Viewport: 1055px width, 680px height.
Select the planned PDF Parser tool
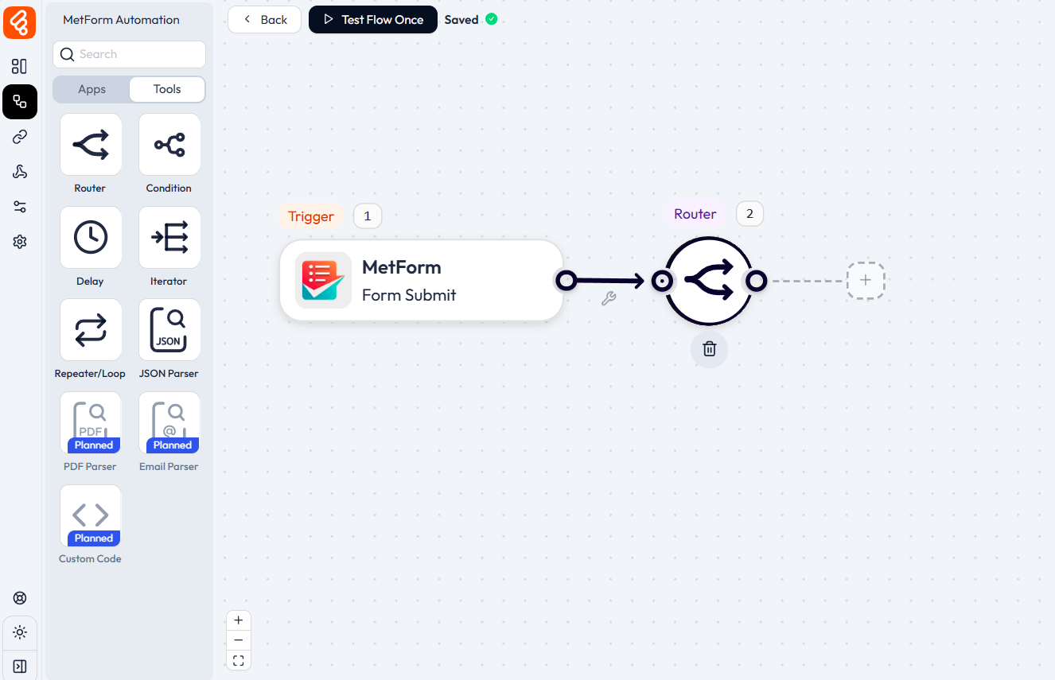coord(91,422)
